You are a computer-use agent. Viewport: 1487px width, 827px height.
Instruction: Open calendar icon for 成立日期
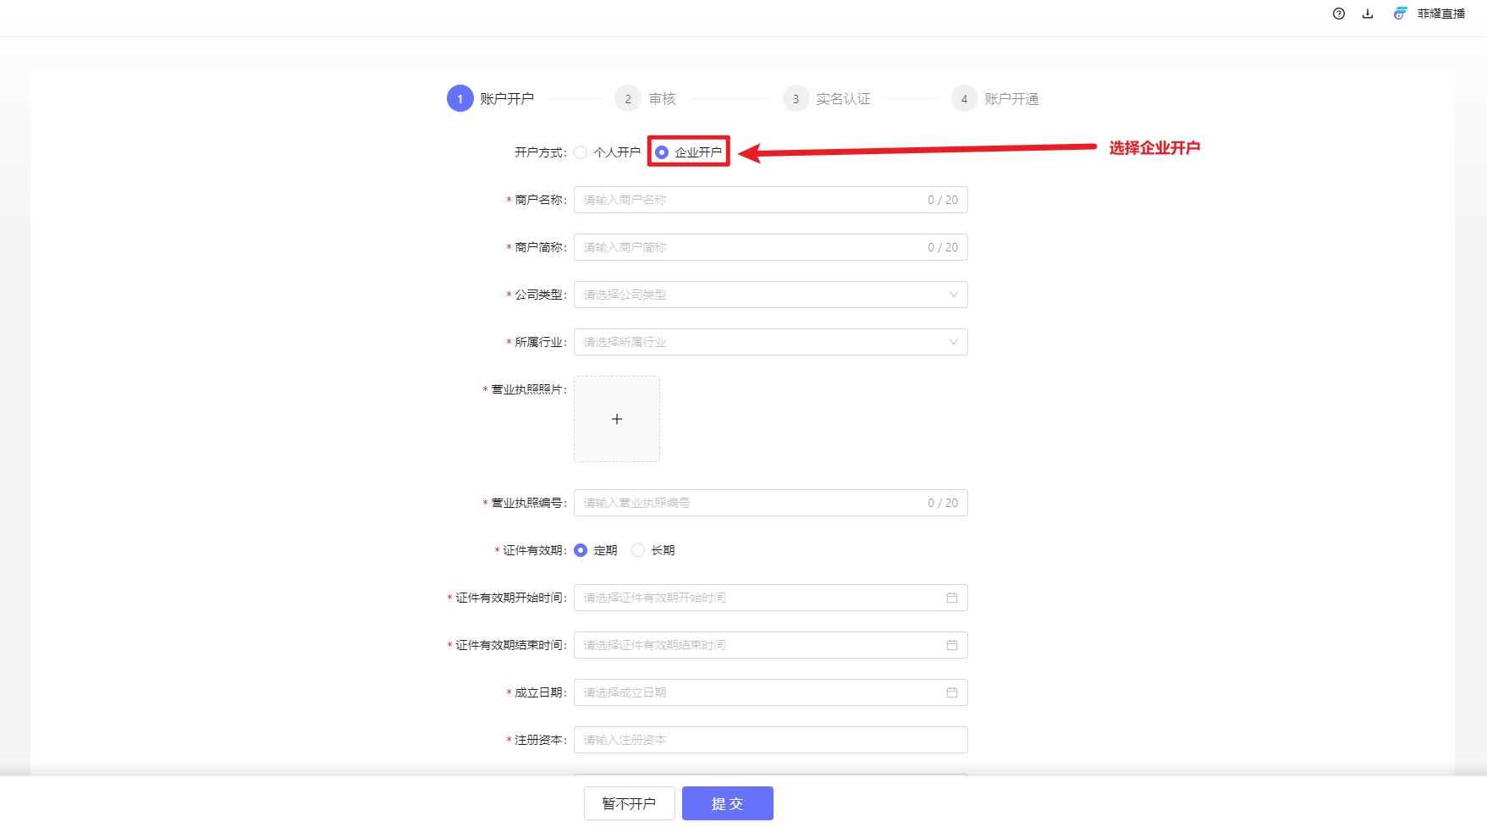[x=952, y=692]
